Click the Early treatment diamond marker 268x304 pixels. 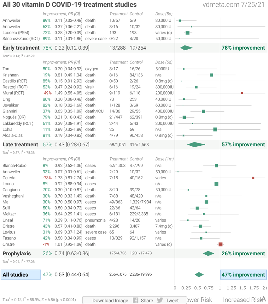tap(186, 48)
